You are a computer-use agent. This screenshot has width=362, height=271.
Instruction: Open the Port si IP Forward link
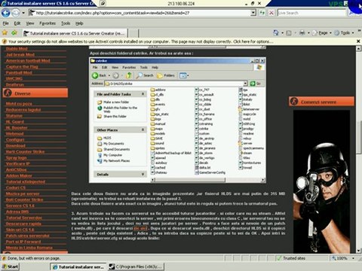click(x=23, y=242)
